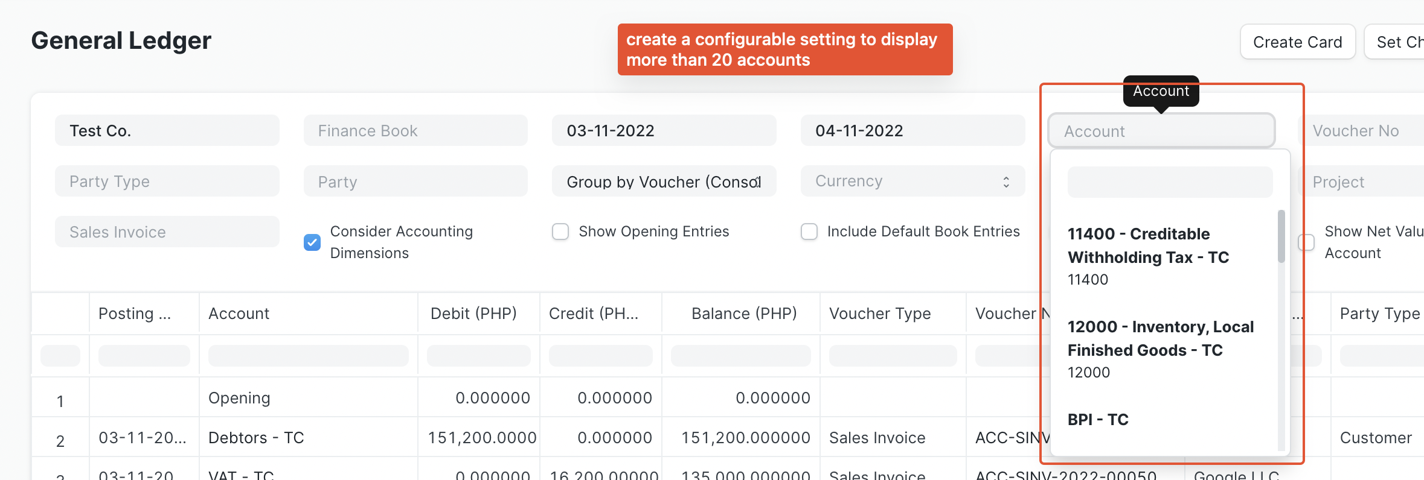Click the Finance Book field
This screenshot has height=480, width=1424.
coord(415,130)
